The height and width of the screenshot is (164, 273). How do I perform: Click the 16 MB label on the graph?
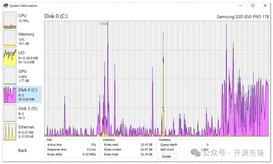103,24
